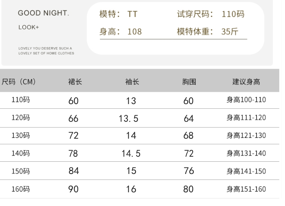This screenshot has width=285, height=206.
Task: Select the 120码 size row label
Action: tap(21, 118)
